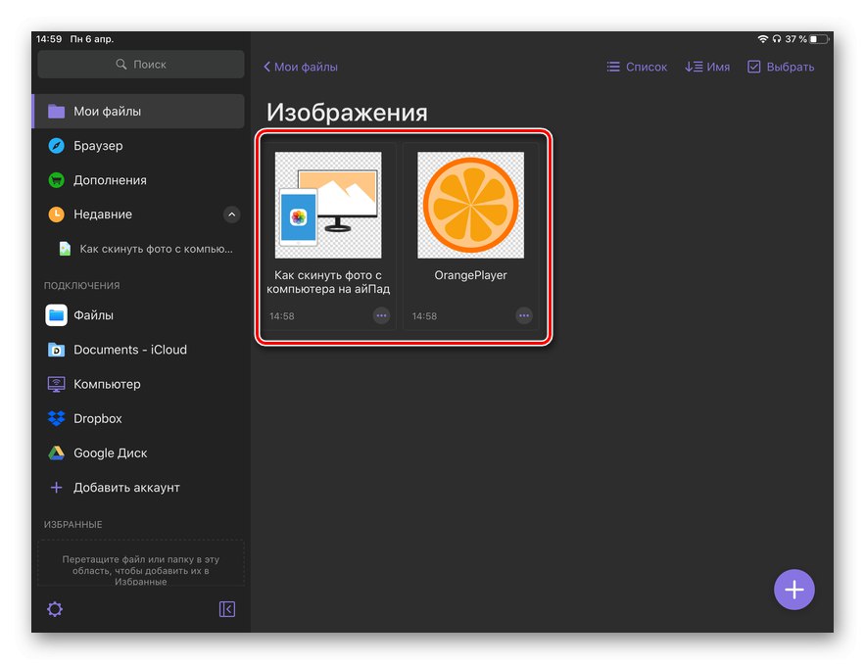Collapse sidebar with the panel icon
This screenshot has width=865, height=664.
227,609
